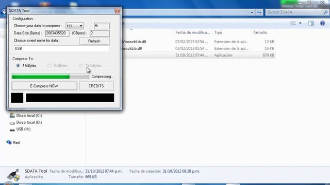Select the 16 KB sockLib.dll file row
This screenshot has width=330, height=185.
tap(199, 48)
